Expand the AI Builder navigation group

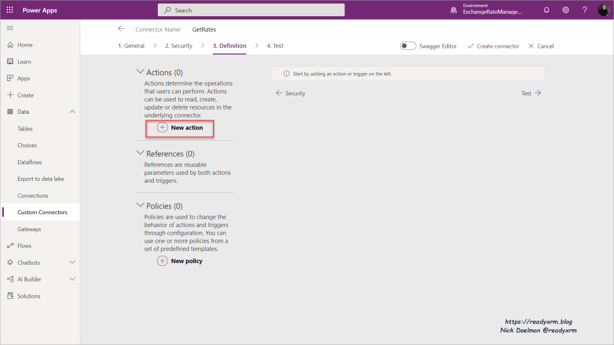point(72,279)
